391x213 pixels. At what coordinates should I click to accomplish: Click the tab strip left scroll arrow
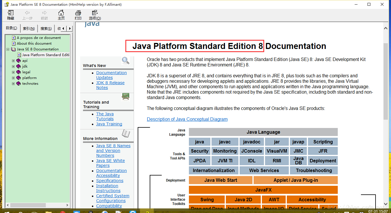pyautogui.click(x=64, y=28)
